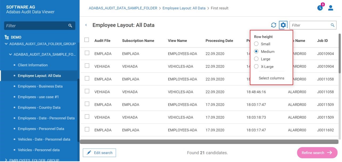The height and width of the screenshot is (162, 342).
Task: Sort by Subscription Name column header
Action: tap(138, 41)
